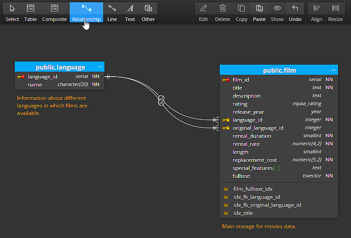Select the public.film table header
The height and width of the screenshot is (238, 351).
pos(279,70)
